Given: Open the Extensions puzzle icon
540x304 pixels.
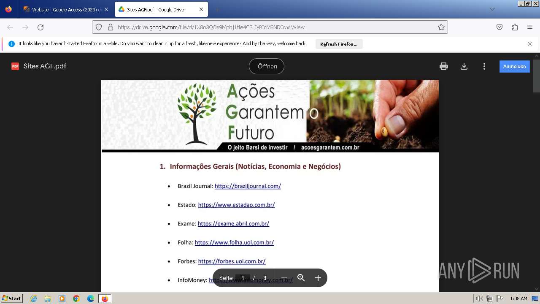Looking at the screenshot, I should click(x=515, y=27).
